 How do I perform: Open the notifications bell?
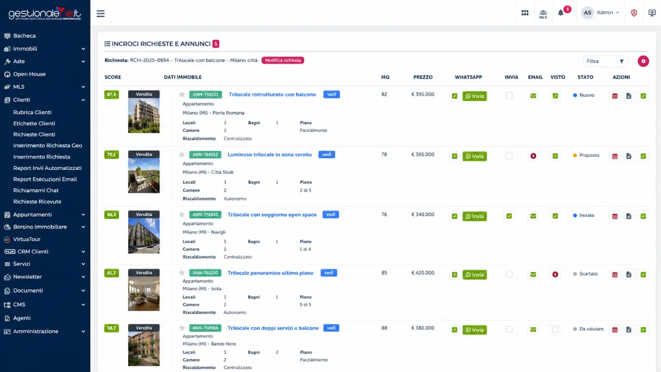[x=561, y=13]
